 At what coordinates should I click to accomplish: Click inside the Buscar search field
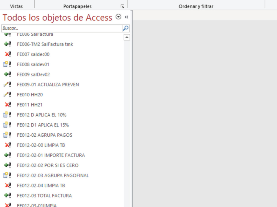tap(62, 28)
